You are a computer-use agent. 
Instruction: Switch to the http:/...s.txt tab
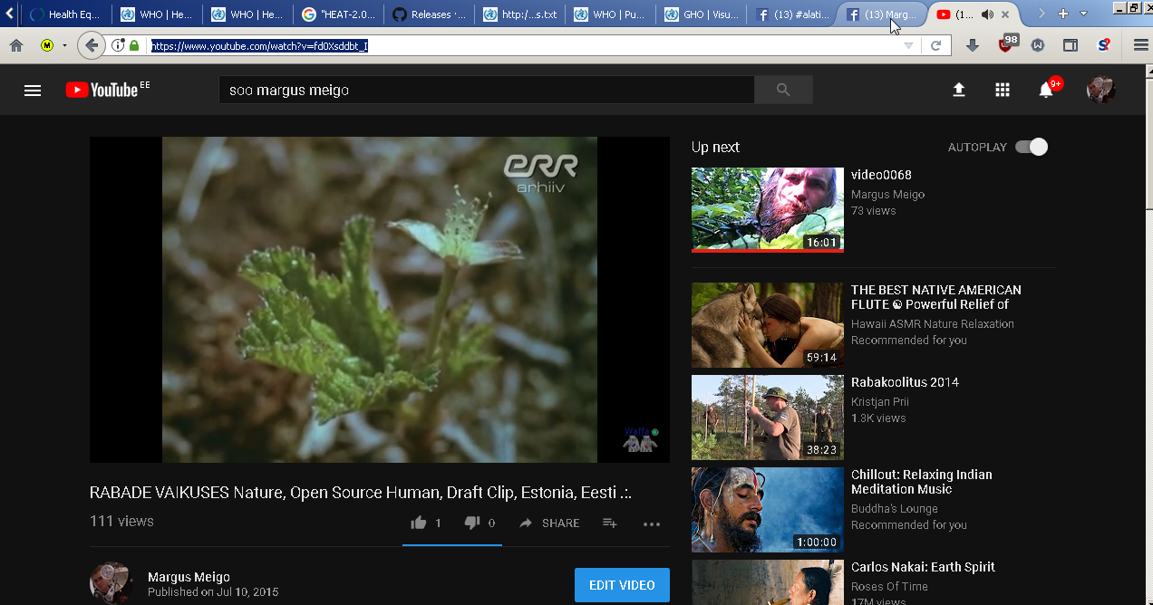(x=519, y=14)
